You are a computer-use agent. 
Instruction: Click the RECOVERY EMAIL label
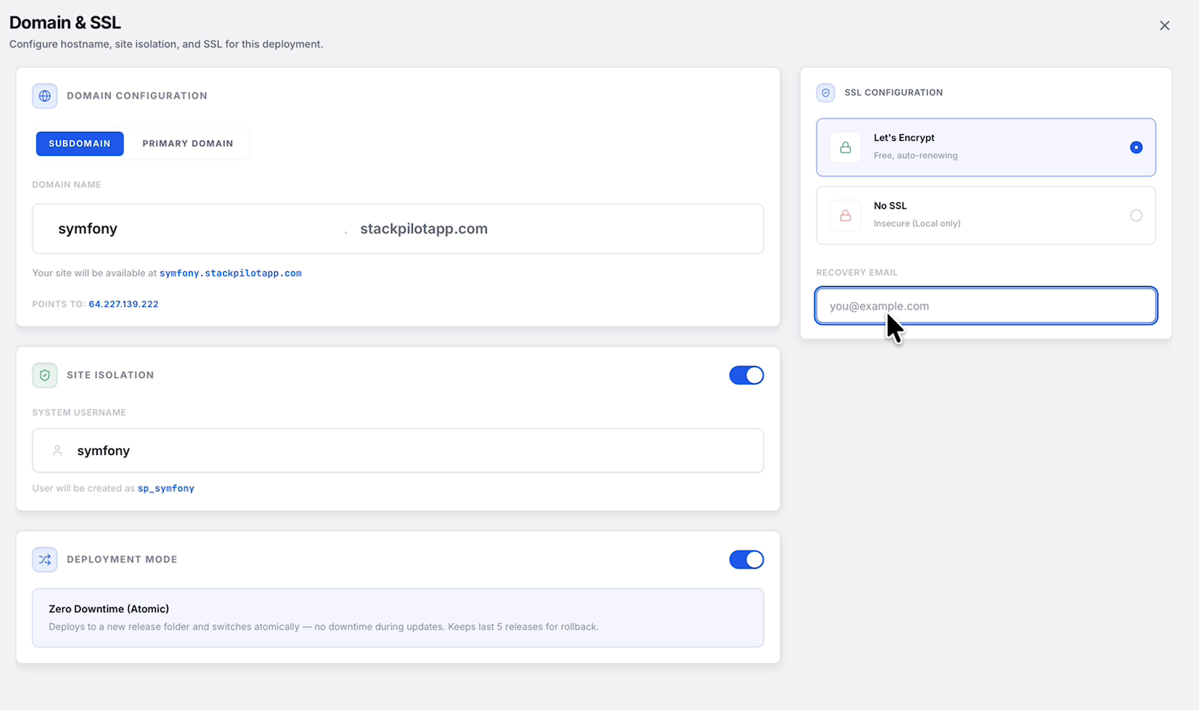(x=857, y=273)
